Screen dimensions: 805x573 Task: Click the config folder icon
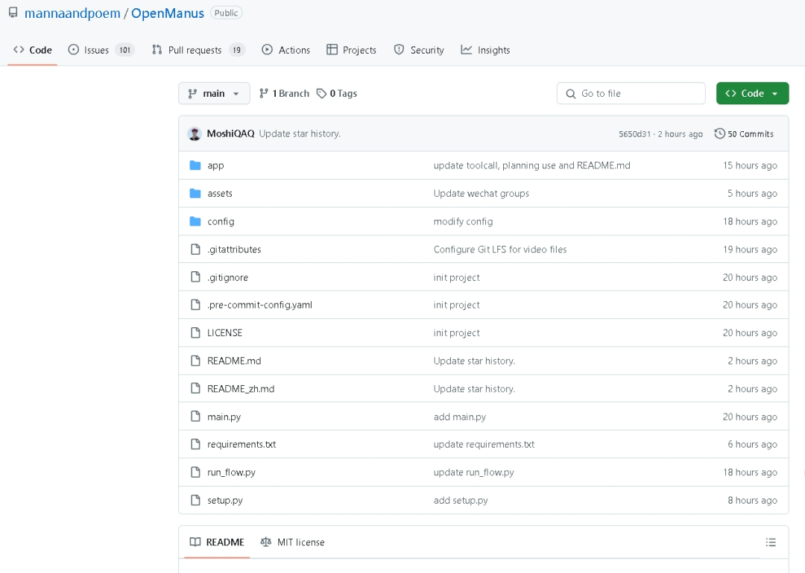(195, 221)
